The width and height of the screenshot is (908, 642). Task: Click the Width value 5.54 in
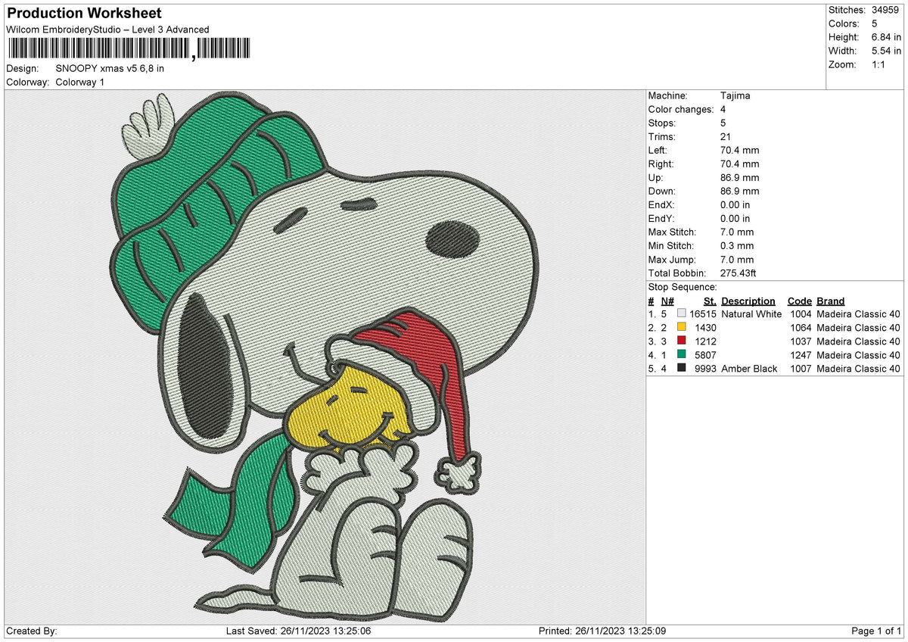coord(888,51)
